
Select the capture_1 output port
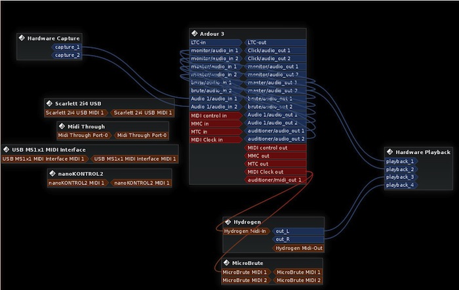[x=68, y=47]
